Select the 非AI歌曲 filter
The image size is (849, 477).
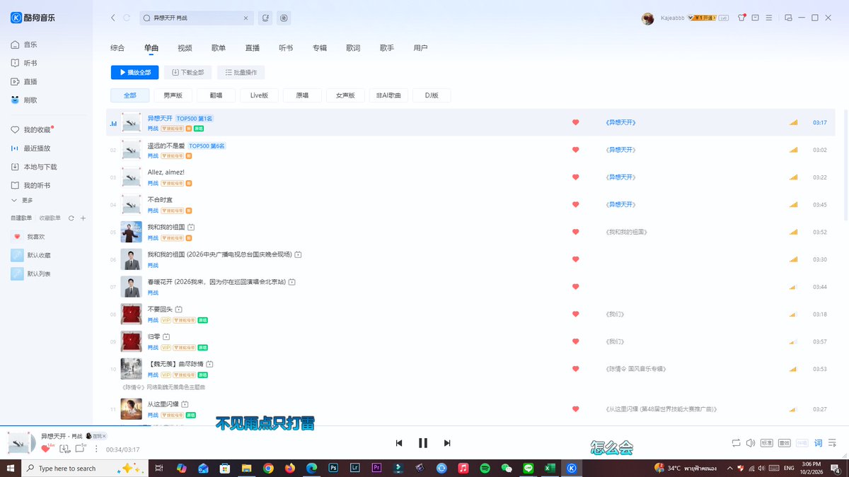click(x=389, y=95)
